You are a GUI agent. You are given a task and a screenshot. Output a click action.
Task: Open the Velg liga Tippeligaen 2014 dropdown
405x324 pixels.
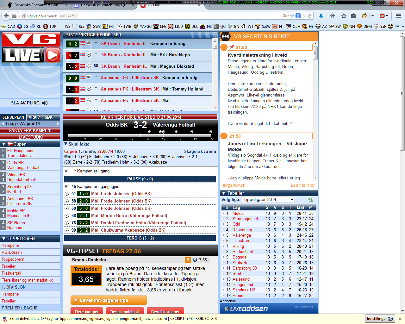268,199
